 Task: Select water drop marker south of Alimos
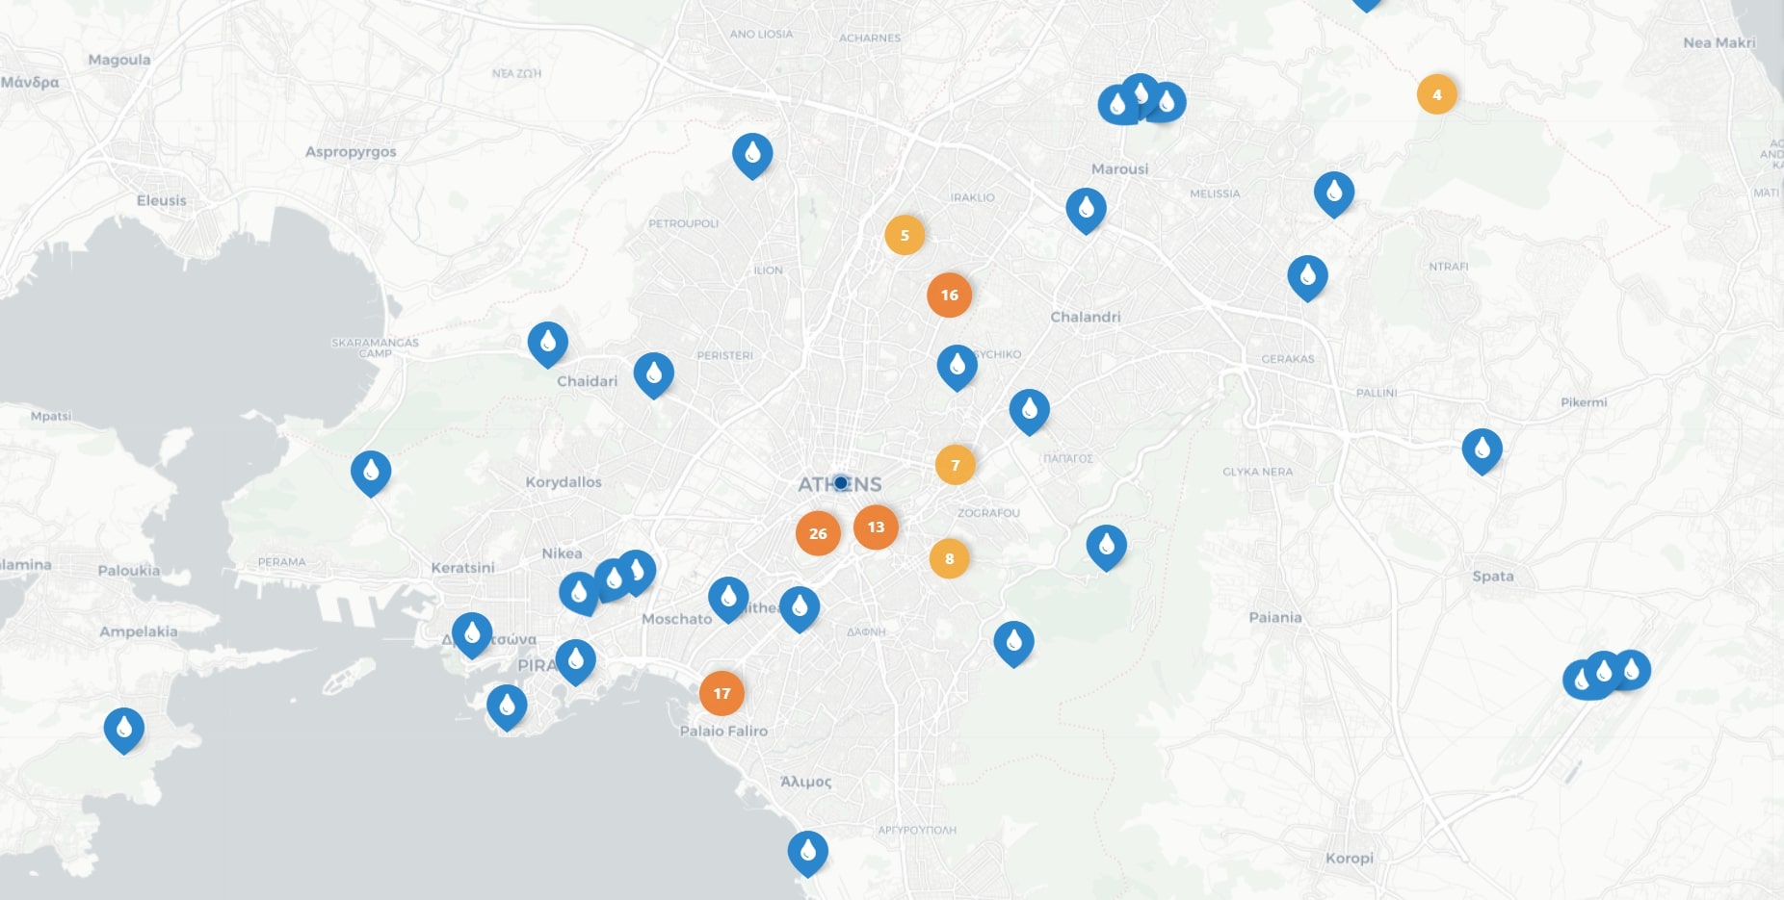807,852
